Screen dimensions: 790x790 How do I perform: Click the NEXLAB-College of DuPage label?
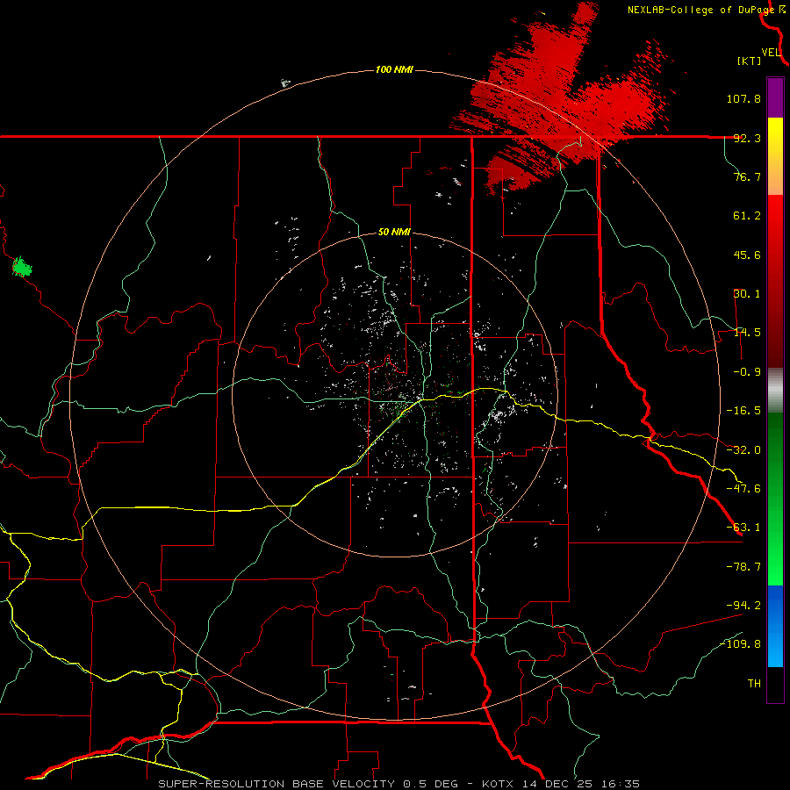(700, 10)
